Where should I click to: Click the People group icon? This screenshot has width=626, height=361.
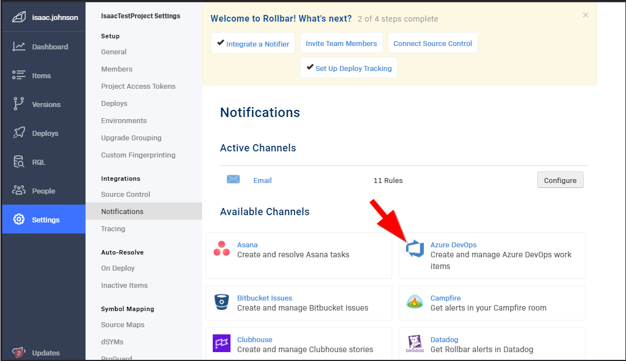point(19,190)
